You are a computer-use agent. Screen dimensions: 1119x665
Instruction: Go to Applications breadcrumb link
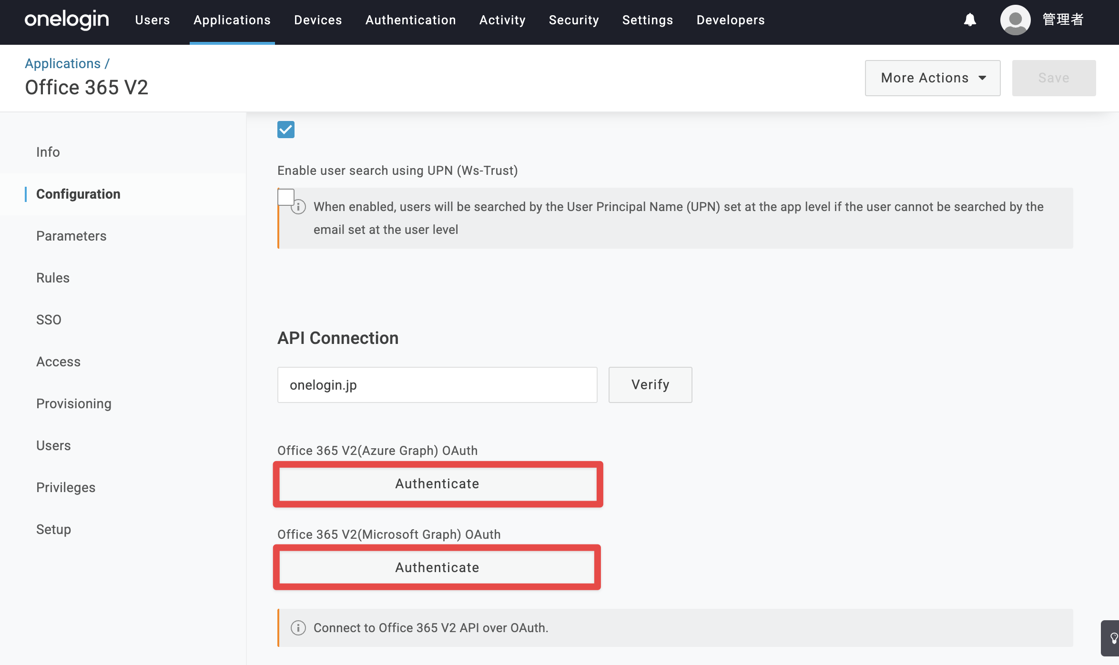[x=63, y=63]
